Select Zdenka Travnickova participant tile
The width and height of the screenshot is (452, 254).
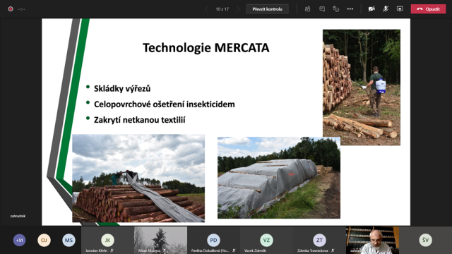(319, 240)
